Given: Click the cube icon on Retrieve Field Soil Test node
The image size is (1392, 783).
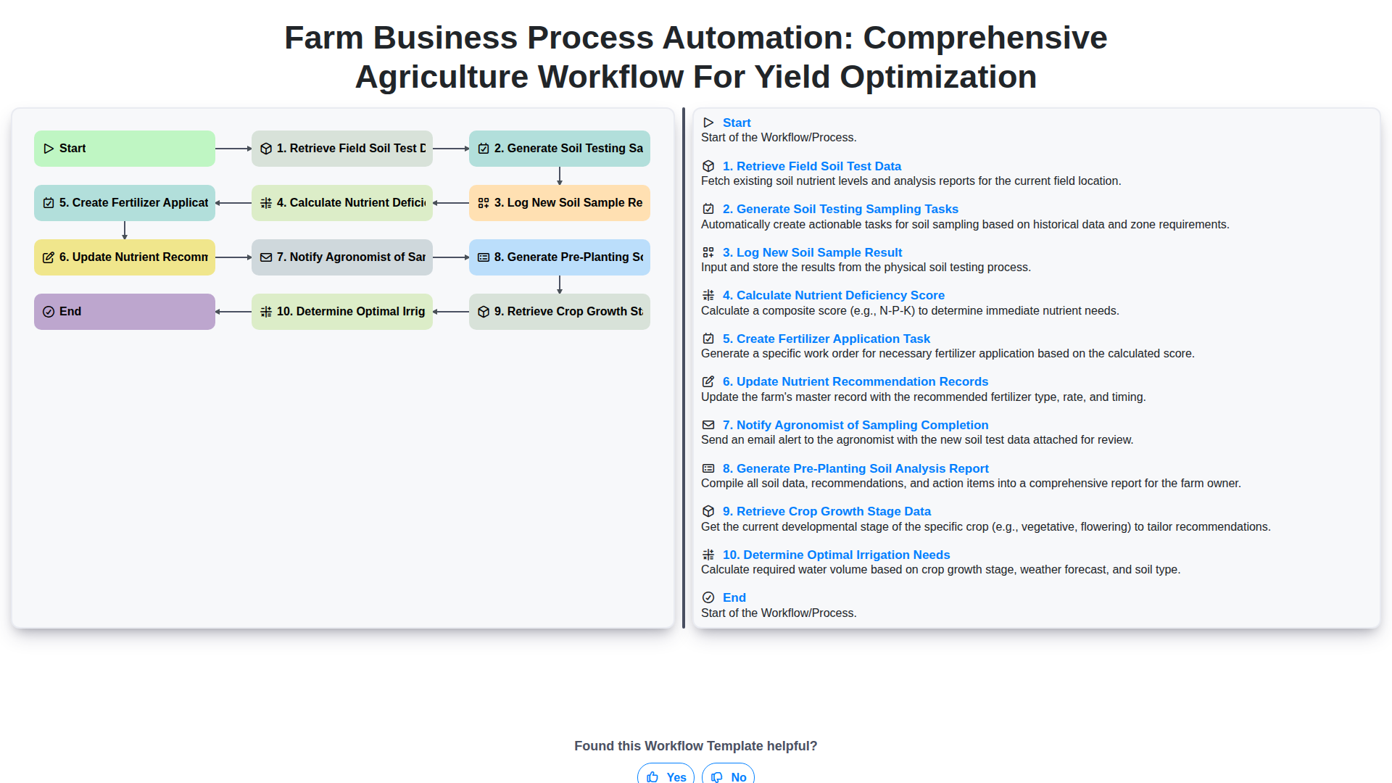Looking at the screenshot, I should (x=266, y=148).
